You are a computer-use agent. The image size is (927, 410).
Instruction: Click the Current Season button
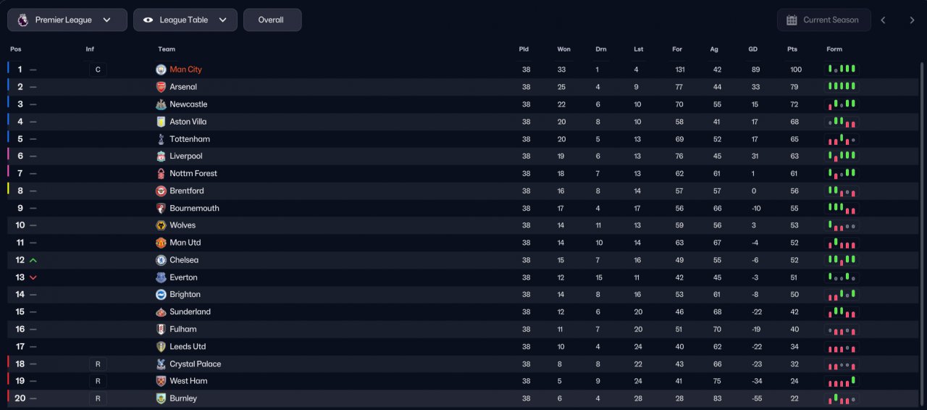823,20
